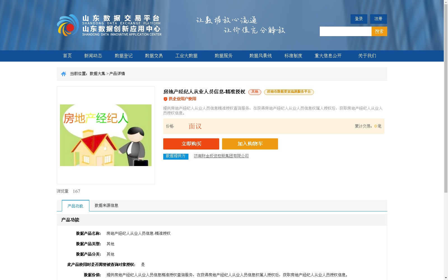
Task: Open 济南财金投资控股集团有限公司 link
Action: [x=221, y=156]
